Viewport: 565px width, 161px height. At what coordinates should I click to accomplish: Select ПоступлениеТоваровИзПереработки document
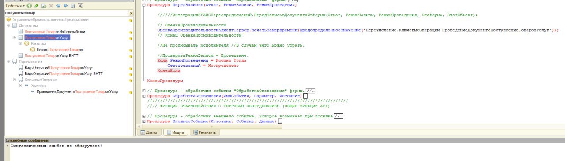point(55,32)
